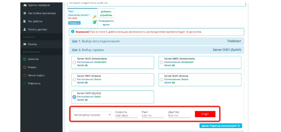Screen dimensions: 281x132
Task: Click the green edit icon on Тест device
Action: pyautogui.click(x=95, y=22)
